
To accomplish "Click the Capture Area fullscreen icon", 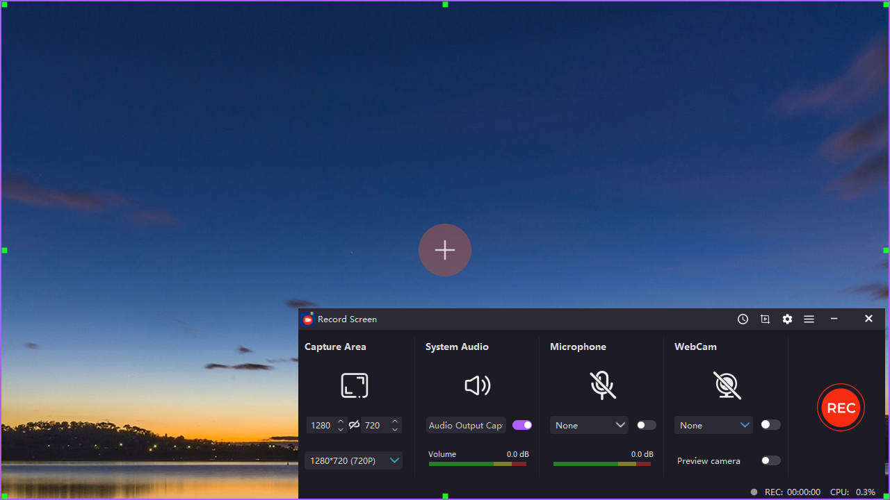I will click(355, 385).
